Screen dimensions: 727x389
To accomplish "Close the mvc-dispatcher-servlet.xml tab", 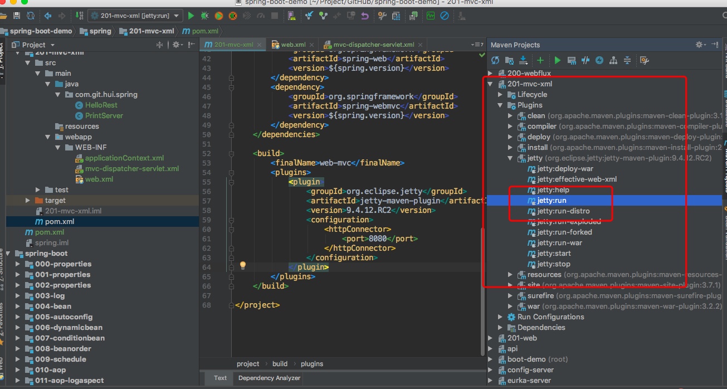I will (419, 45).
